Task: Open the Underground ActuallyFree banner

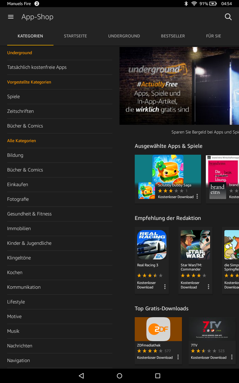Action: pyautogui.click(x=179, y=86)
